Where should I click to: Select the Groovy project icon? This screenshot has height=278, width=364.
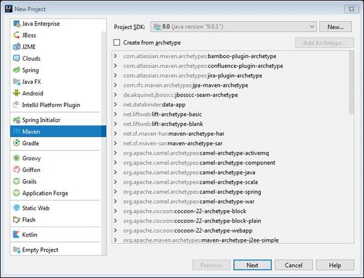[x=16, y=158]
